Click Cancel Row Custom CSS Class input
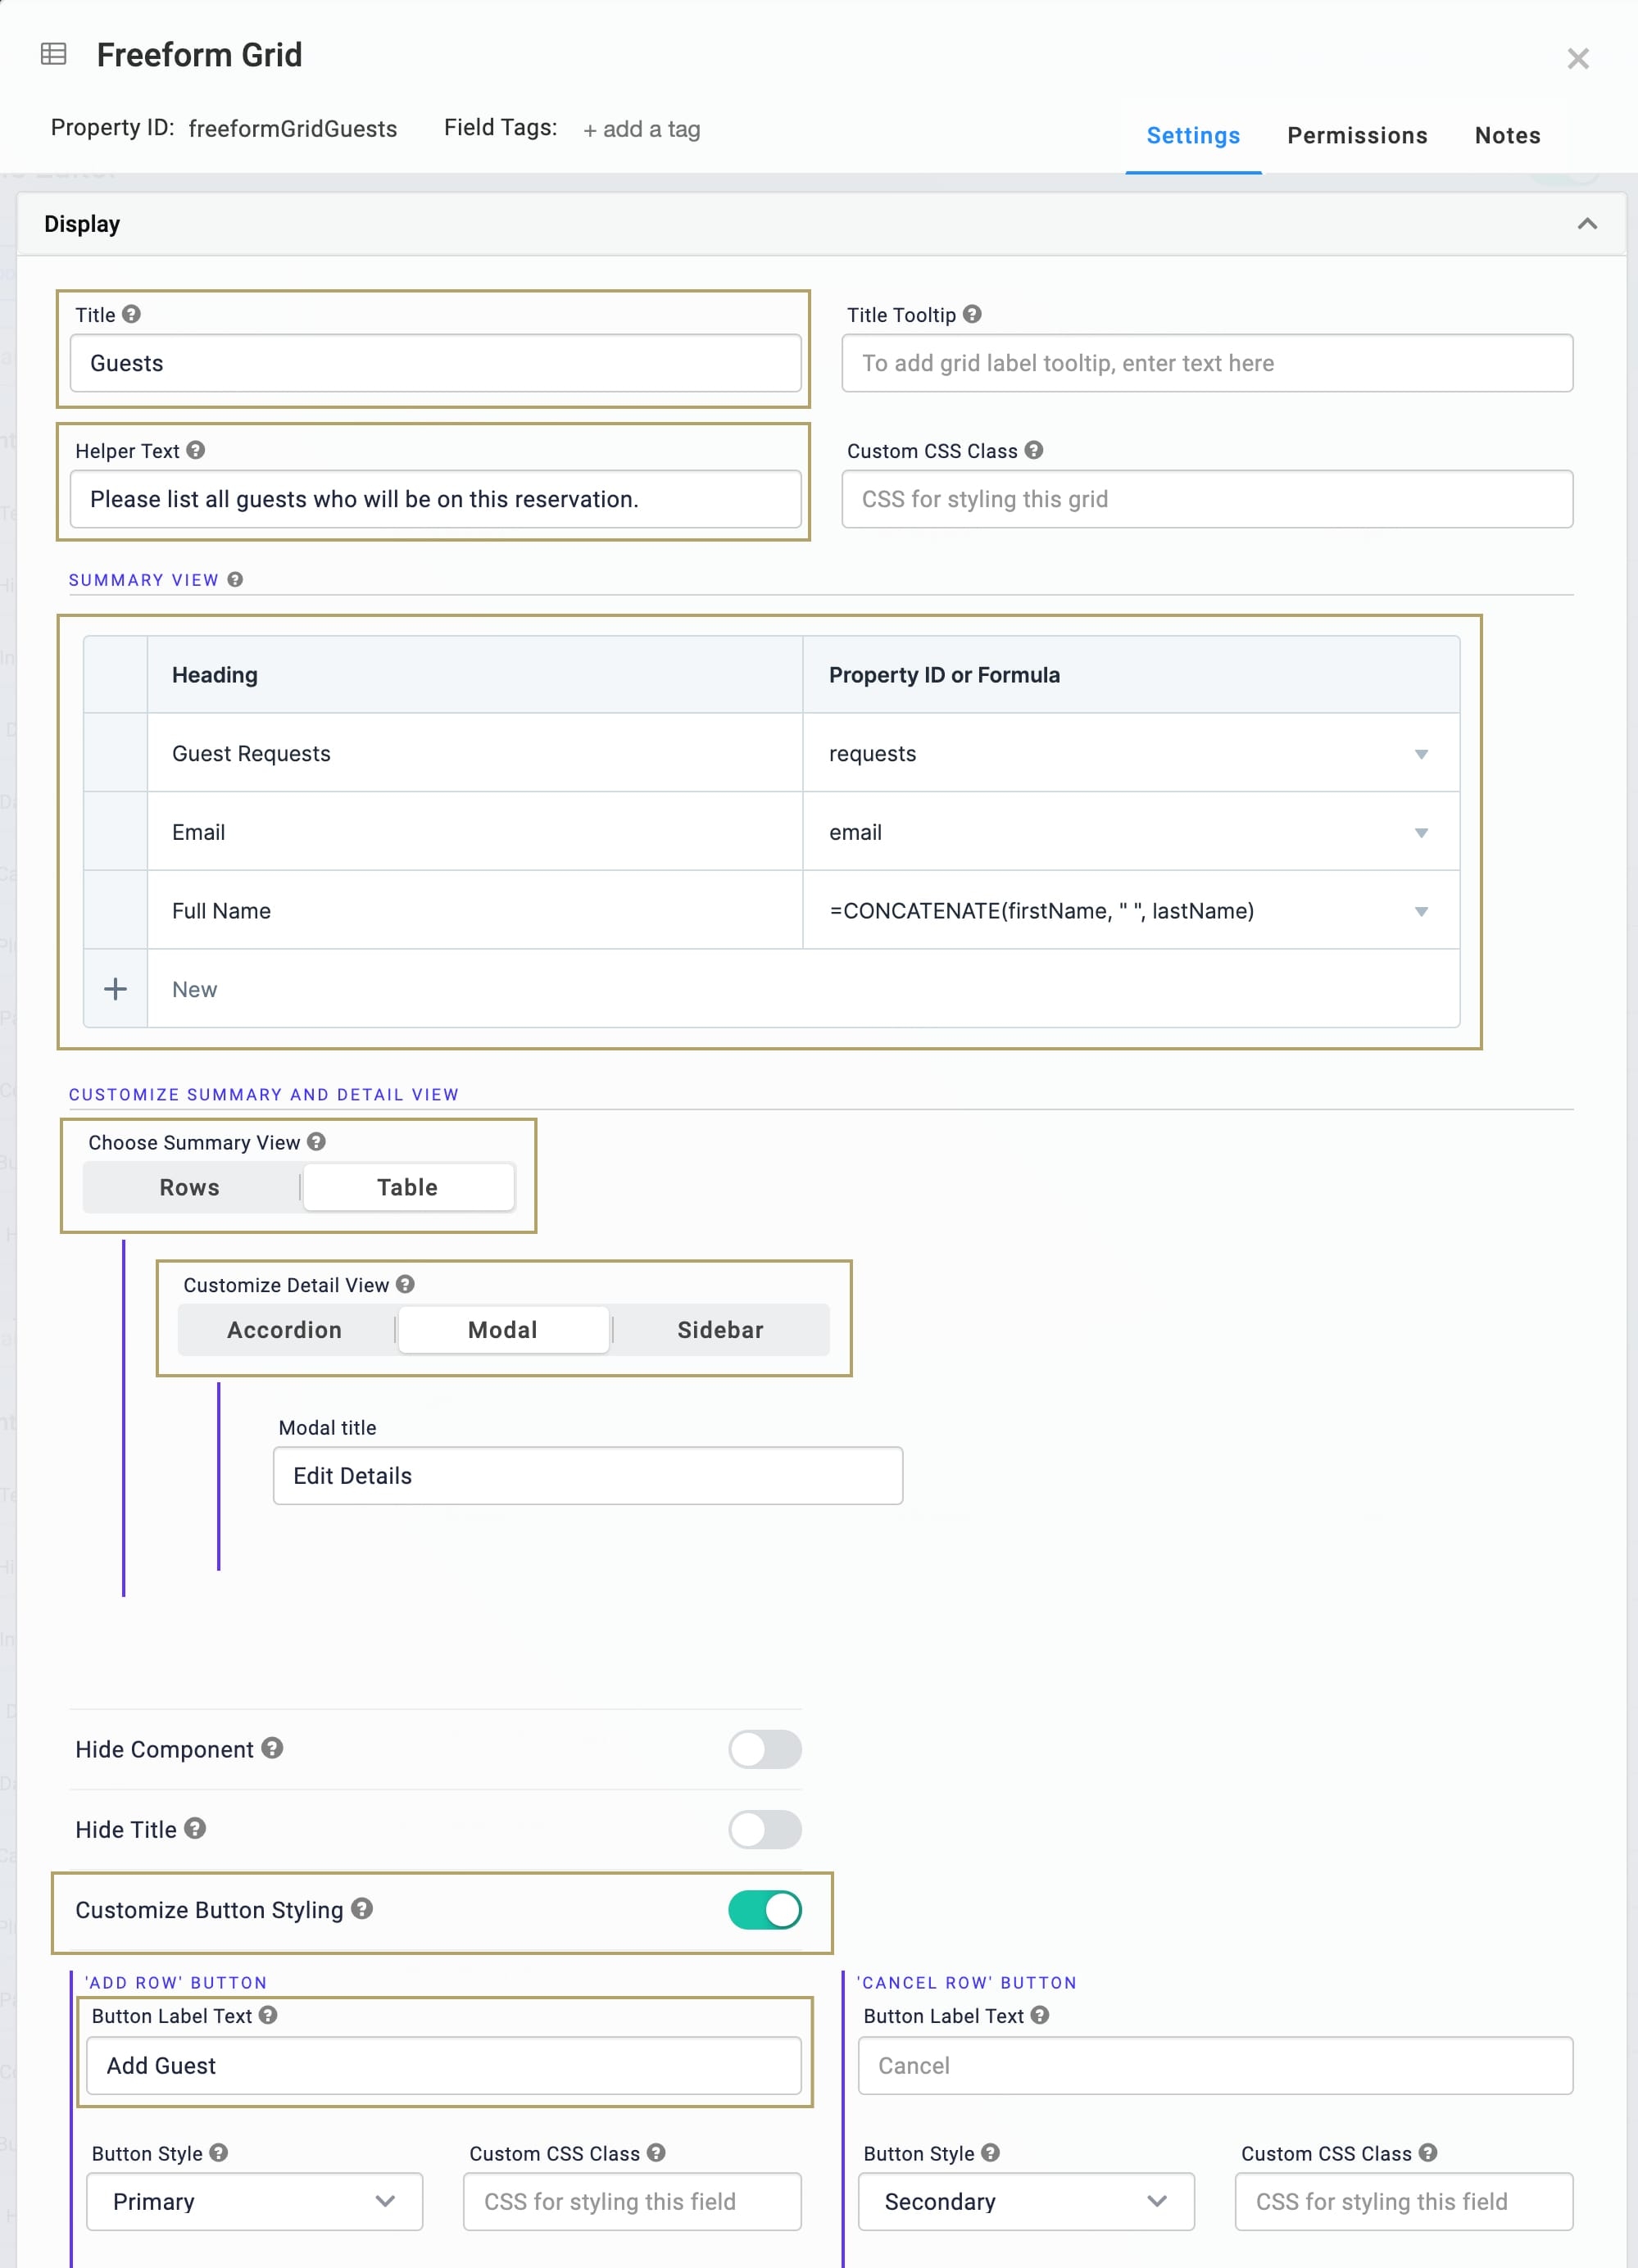Image resolution: width=1638 pixels, height=2268 pixels. tap(1404, 2201)
